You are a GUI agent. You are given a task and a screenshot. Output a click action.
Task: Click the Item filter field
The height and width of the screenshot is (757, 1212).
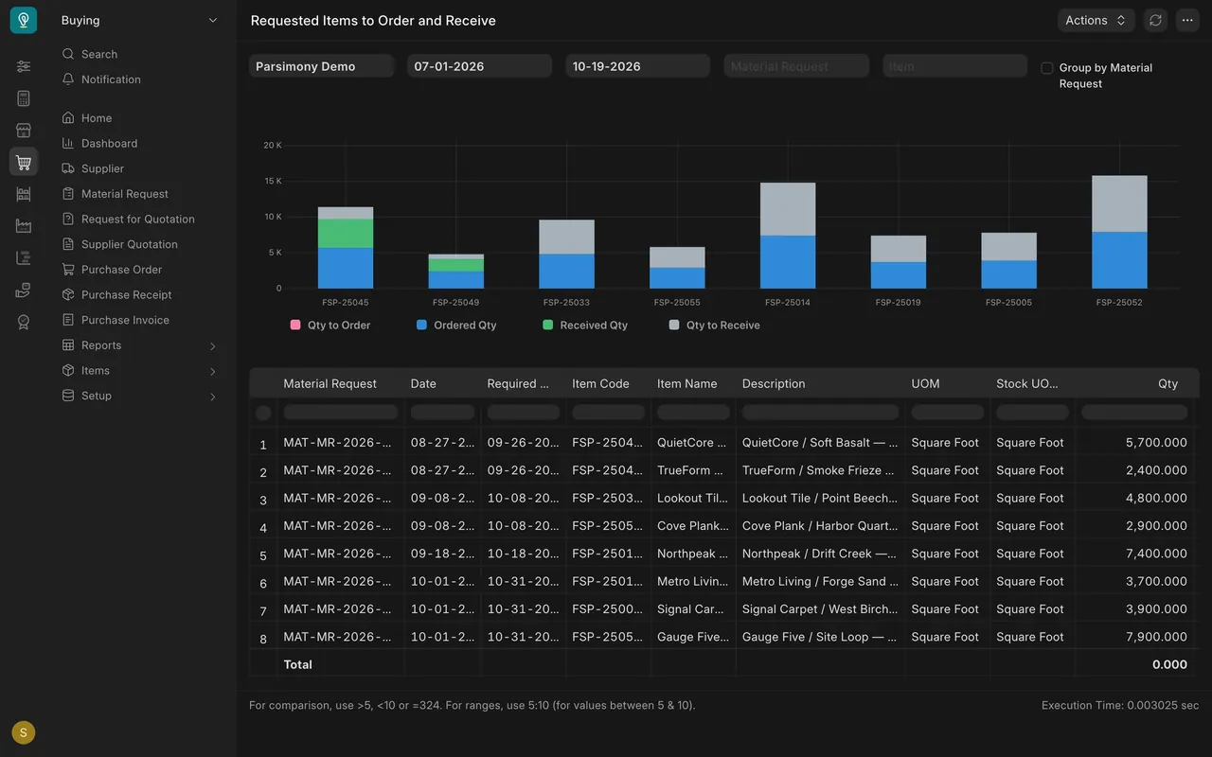[x=955, y=66]
